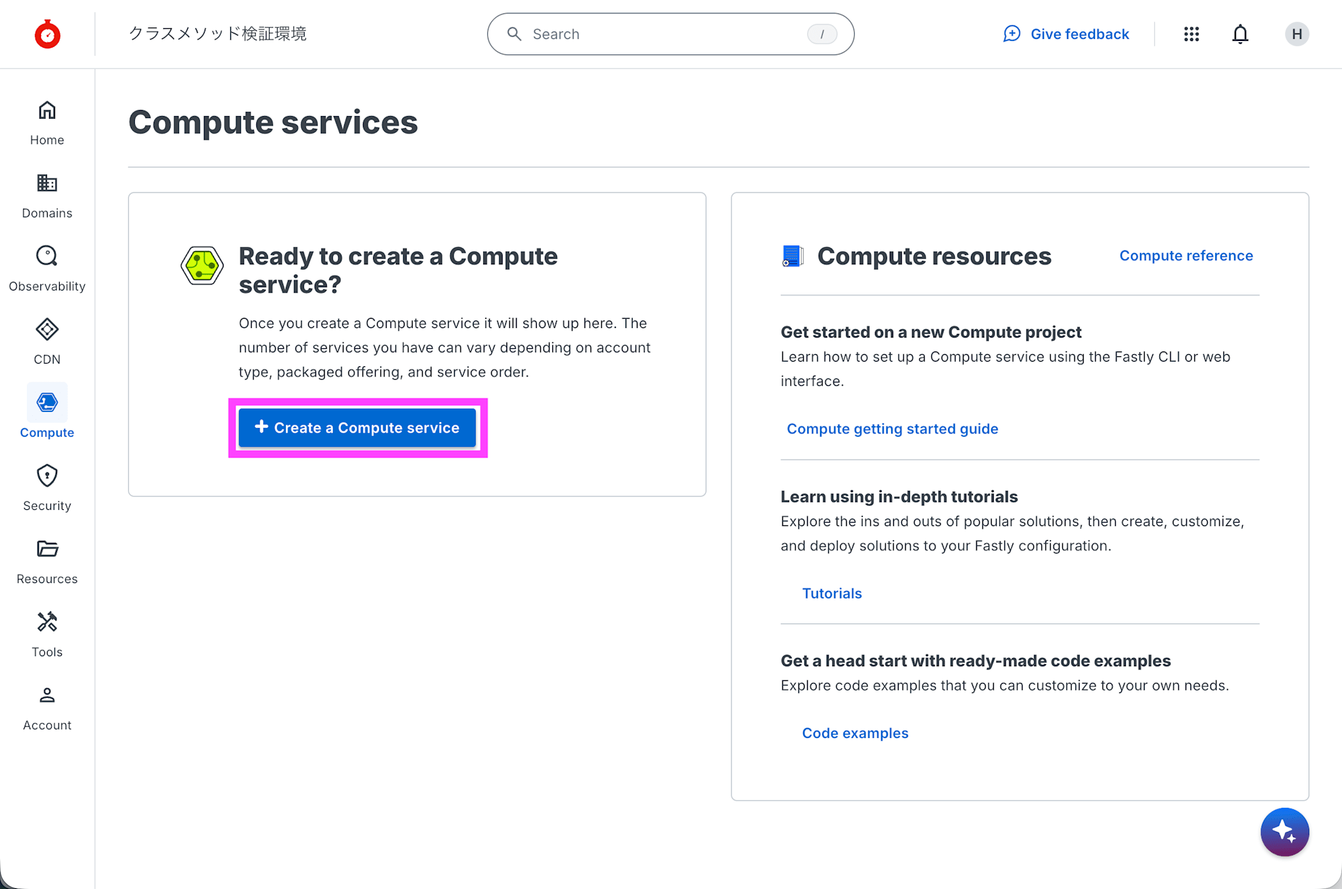Image resolution: width=1342 pixels, height=889 pixels.
Task: Click the Fastly stopwatch logo
Action: 48,34
